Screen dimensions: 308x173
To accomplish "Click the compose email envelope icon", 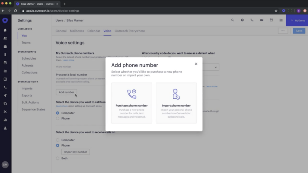I will (x=262, y=20).
